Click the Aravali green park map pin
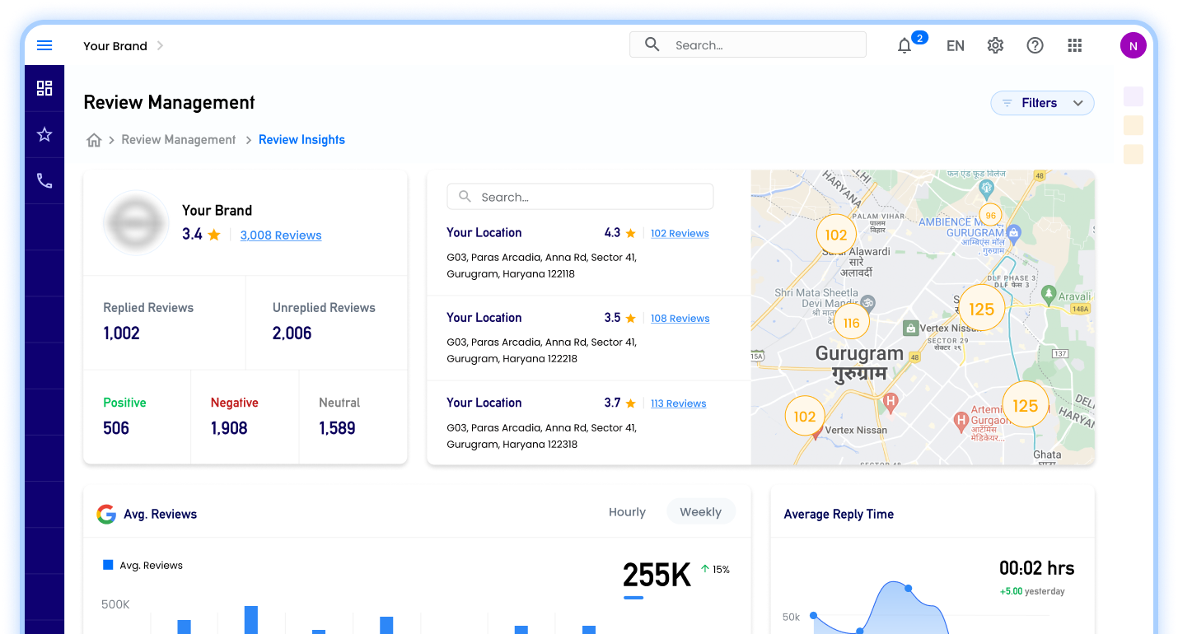1178x634 pixels. (1049, 293)
